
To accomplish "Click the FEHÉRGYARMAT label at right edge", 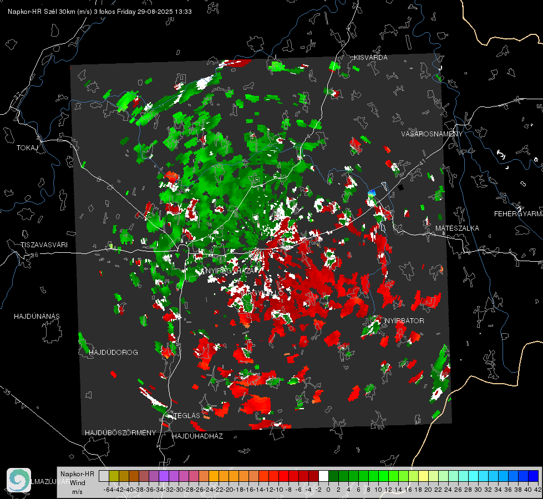I will (519, 214).
